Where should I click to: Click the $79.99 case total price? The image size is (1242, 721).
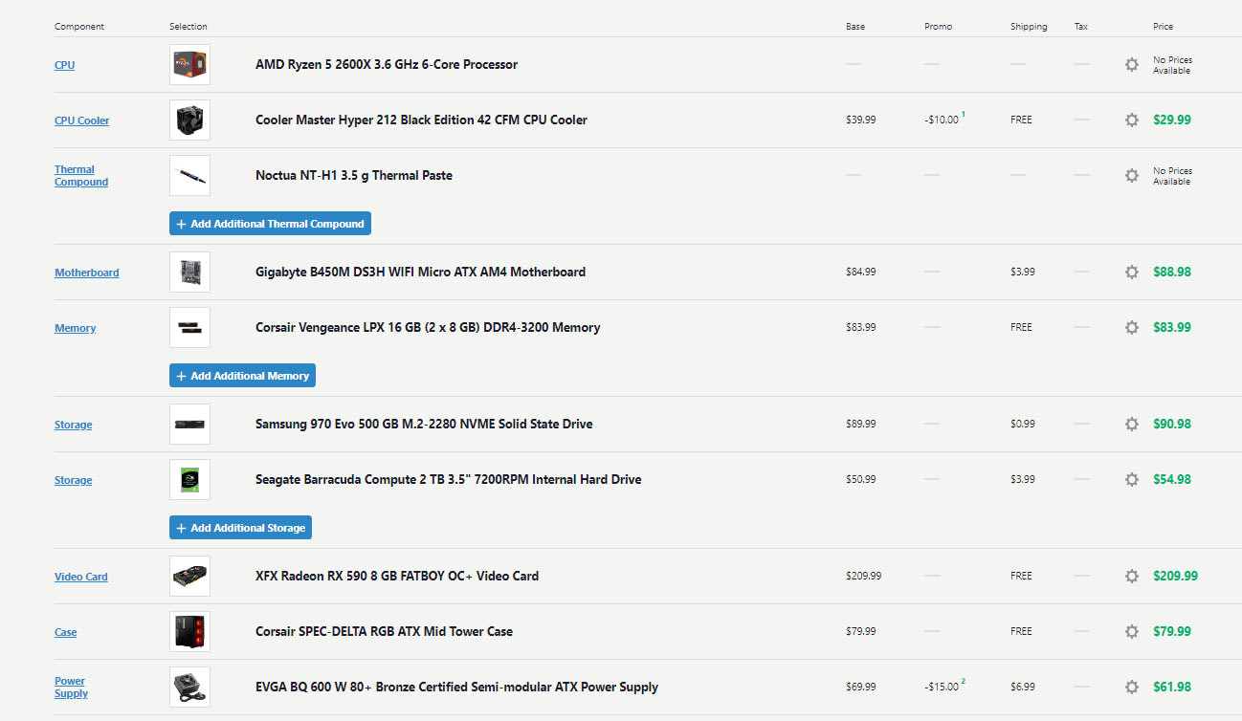coord(1172,632)
